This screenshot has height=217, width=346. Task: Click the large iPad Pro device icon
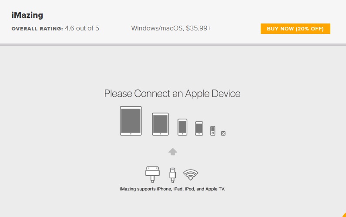[x=131, y=121]
